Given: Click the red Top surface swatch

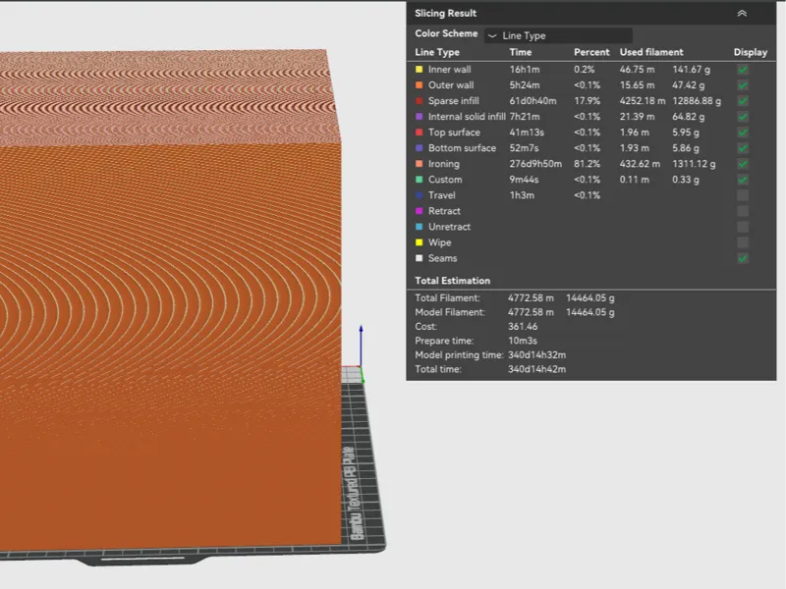Looking at the screenshot, I should pyautogui.click(x=420, y=133).
